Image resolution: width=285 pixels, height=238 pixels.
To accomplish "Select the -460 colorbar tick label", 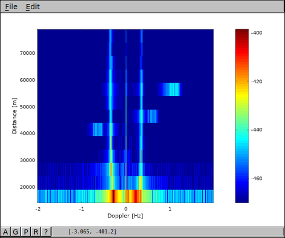I will pyautogui.click(x=256, y=179).
